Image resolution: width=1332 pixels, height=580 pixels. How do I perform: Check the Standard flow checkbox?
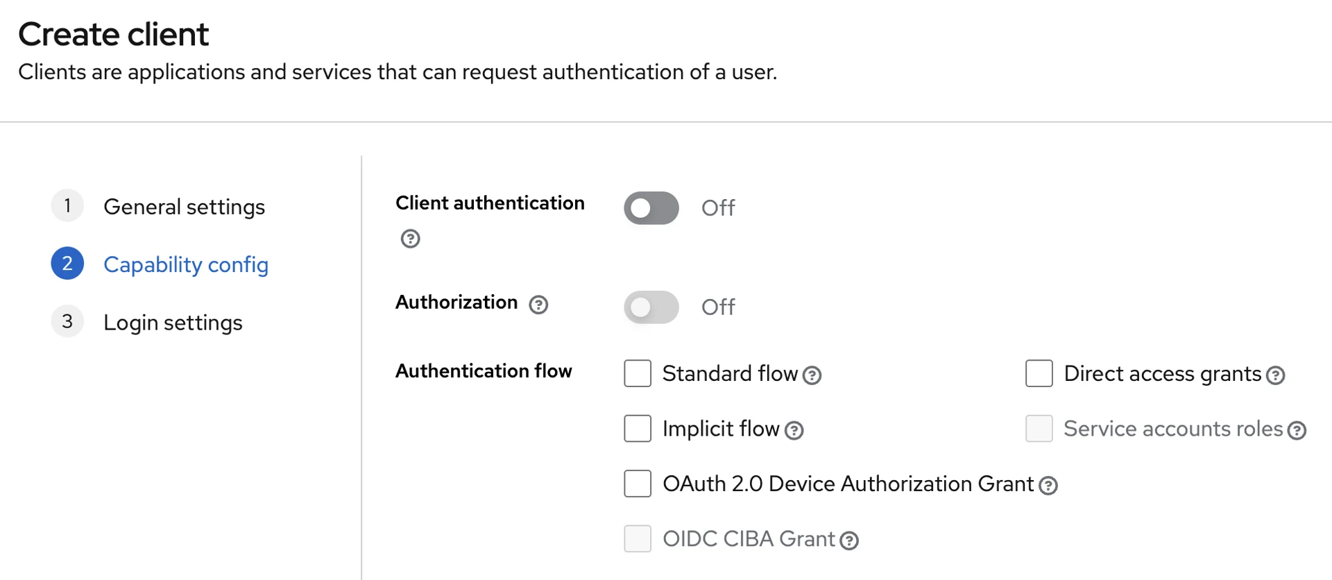click(638, 373)
